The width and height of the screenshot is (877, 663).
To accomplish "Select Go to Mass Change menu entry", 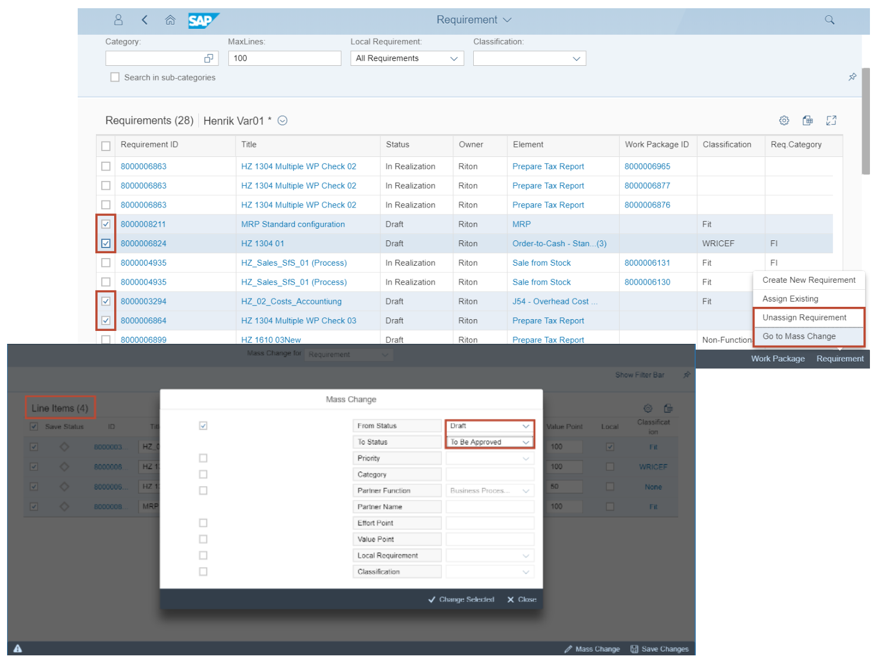I will [x=799, y=336].
